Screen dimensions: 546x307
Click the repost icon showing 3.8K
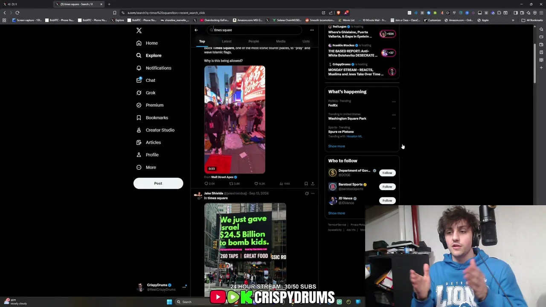point(231,184)
